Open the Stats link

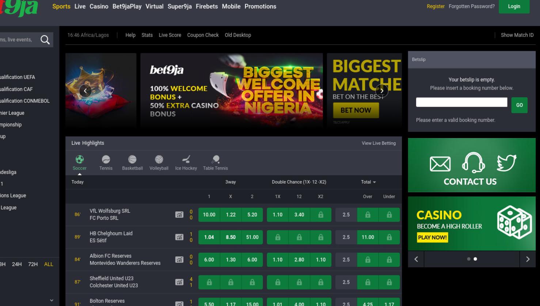tap(147, 35)
